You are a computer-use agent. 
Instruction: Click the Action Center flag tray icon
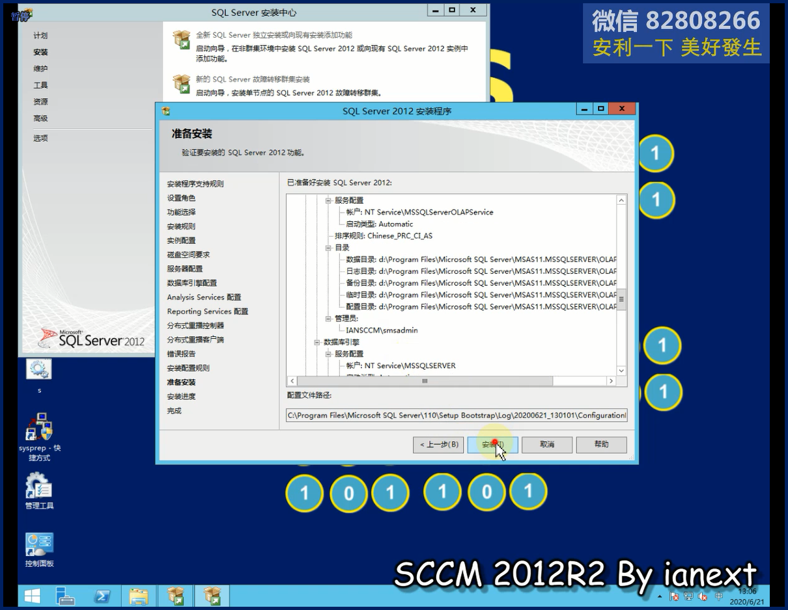(675, 596)
